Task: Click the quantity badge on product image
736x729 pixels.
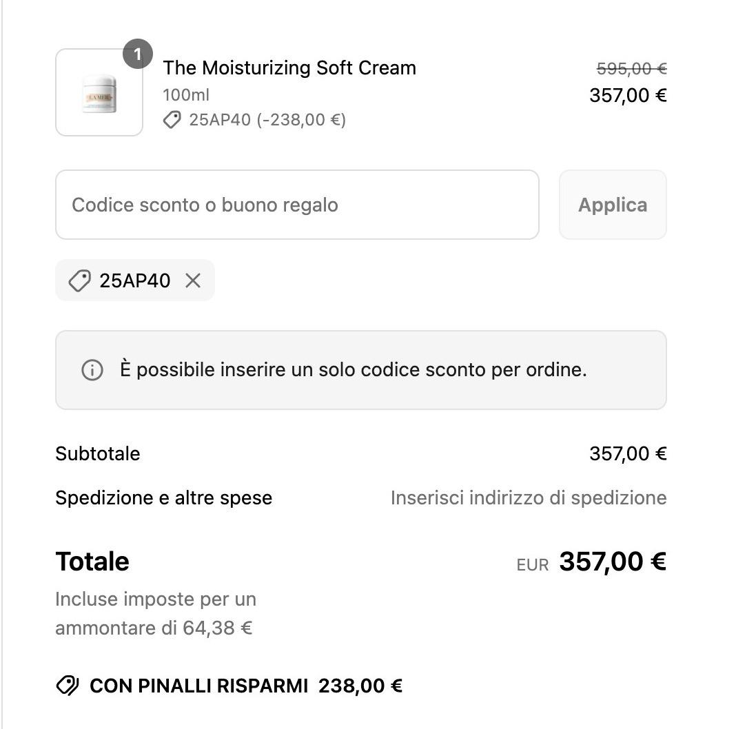Action: coord(138,54)
